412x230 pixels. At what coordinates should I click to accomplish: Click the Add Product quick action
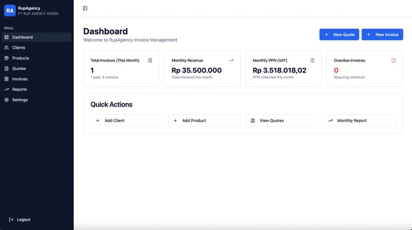coord(204,121)
